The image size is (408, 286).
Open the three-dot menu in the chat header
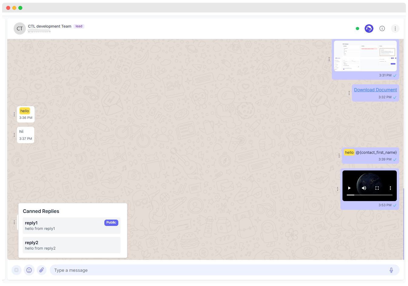(x=395, y=28)
